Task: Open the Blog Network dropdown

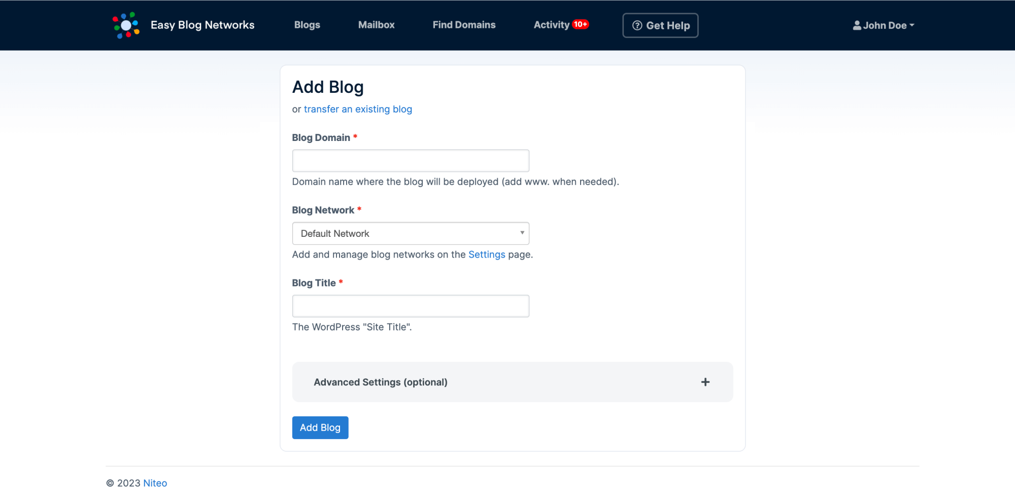Action: 411,233
